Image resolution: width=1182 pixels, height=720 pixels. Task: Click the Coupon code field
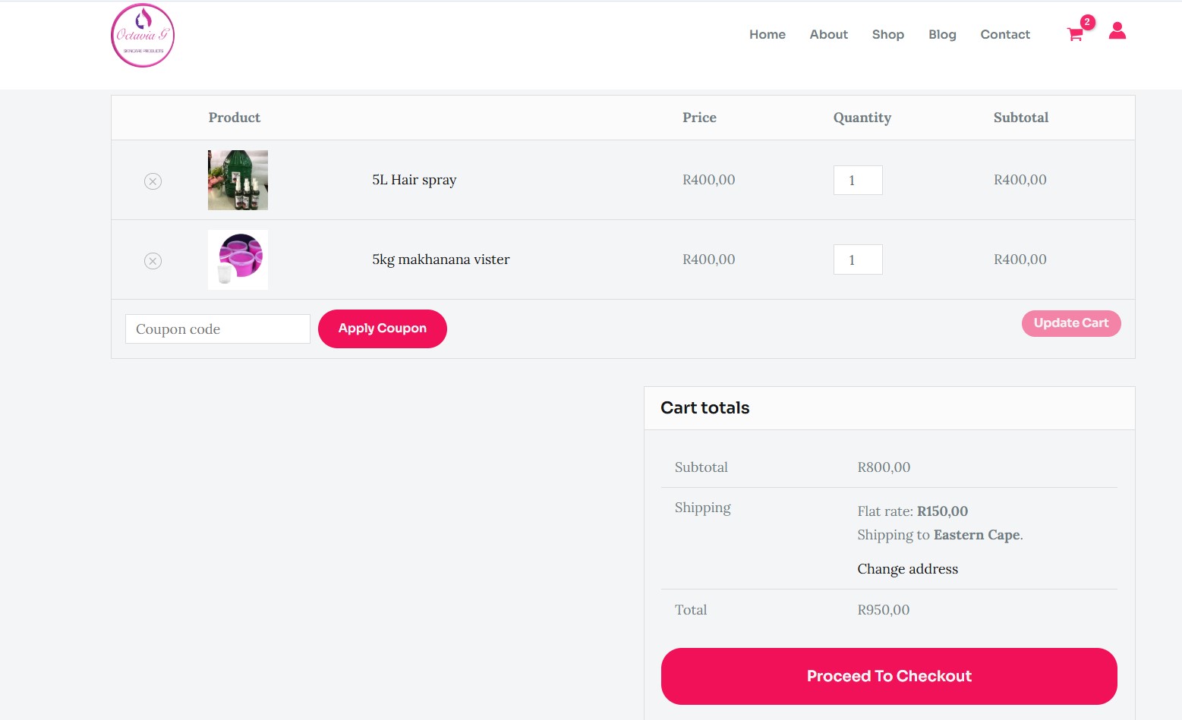point(217,329)
